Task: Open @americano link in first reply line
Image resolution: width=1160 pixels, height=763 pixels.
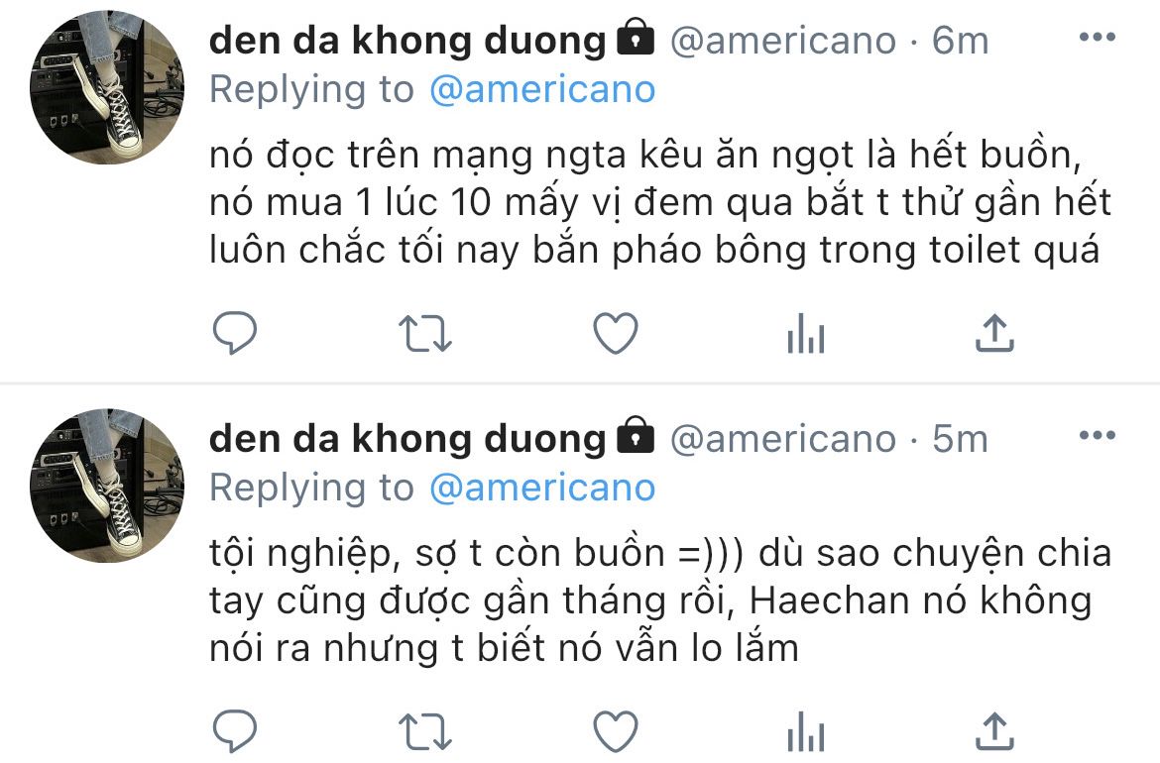Action: click(x=542, y=90)
